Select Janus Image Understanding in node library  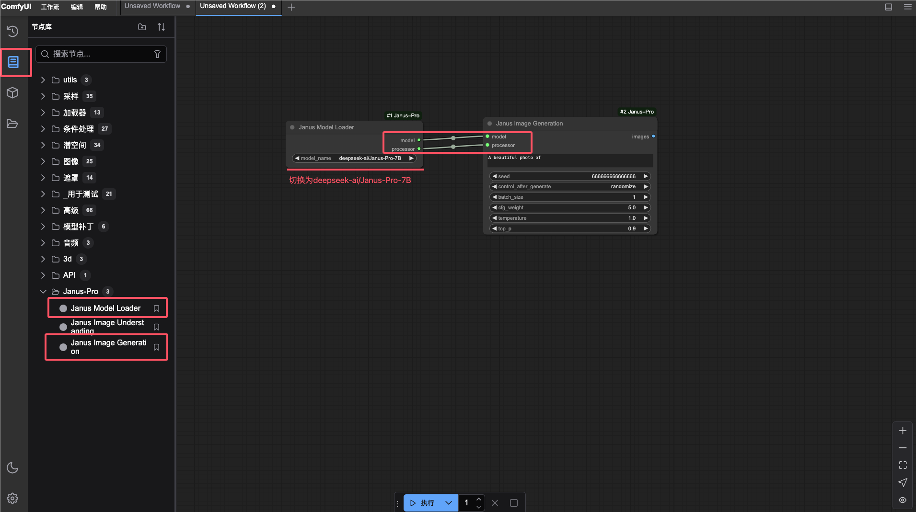[x=107, y=327]
